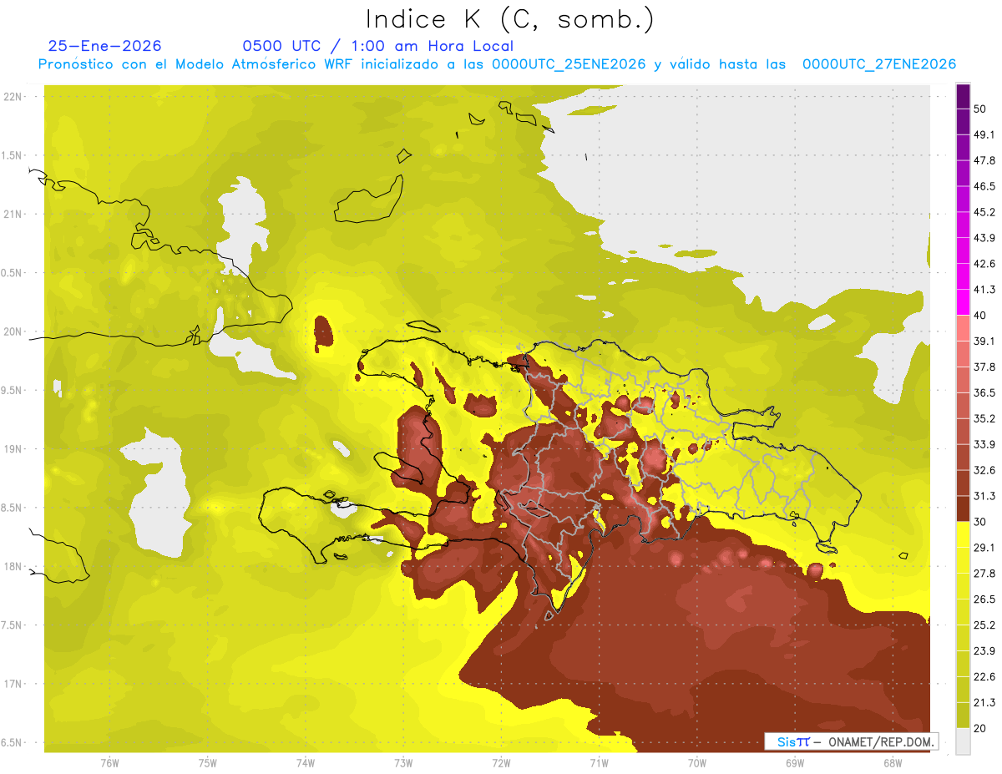1002x774 pixels.
Task: Click the '26.5' colorbar value
Action: [984, 599]
